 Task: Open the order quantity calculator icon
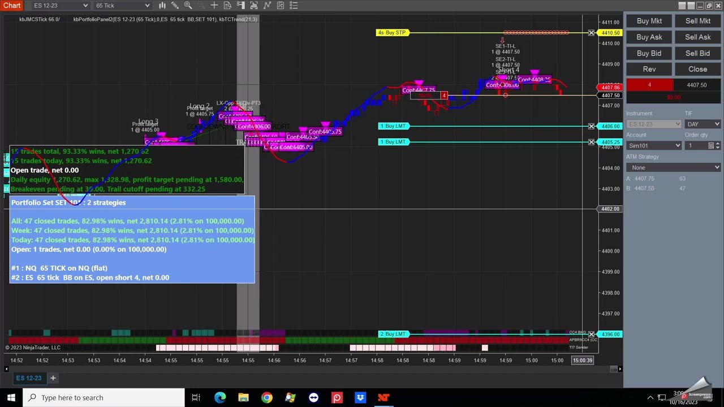[711, 146]
